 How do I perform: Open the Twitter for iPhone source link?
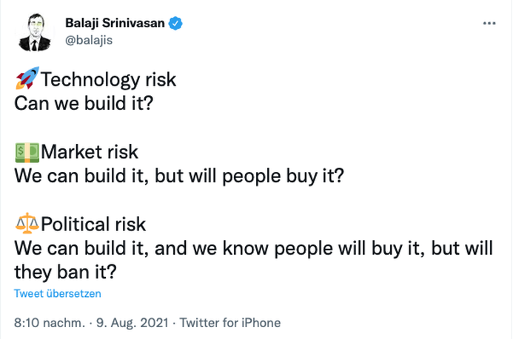[230, 323]
